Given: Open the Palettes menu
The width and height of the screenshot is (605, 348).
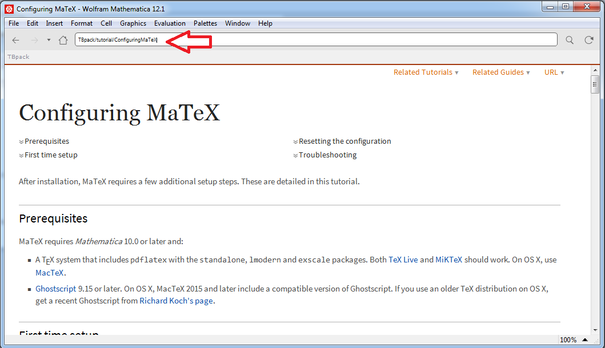Looking at the screenshot, I should pos(205,23).
